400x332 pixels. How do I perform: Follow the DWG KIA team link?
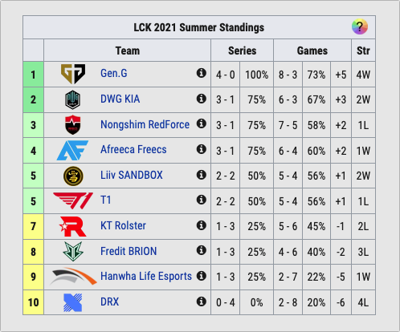coord(120,99)
